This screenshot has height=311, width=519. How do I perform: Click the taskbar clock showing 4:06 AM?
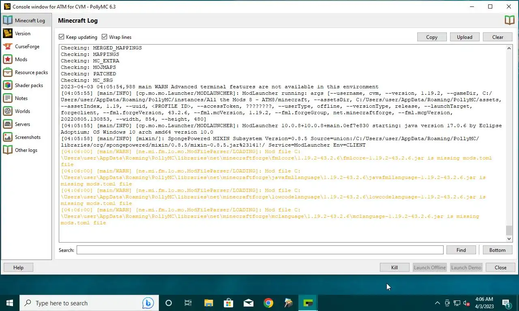coord(483,303)
